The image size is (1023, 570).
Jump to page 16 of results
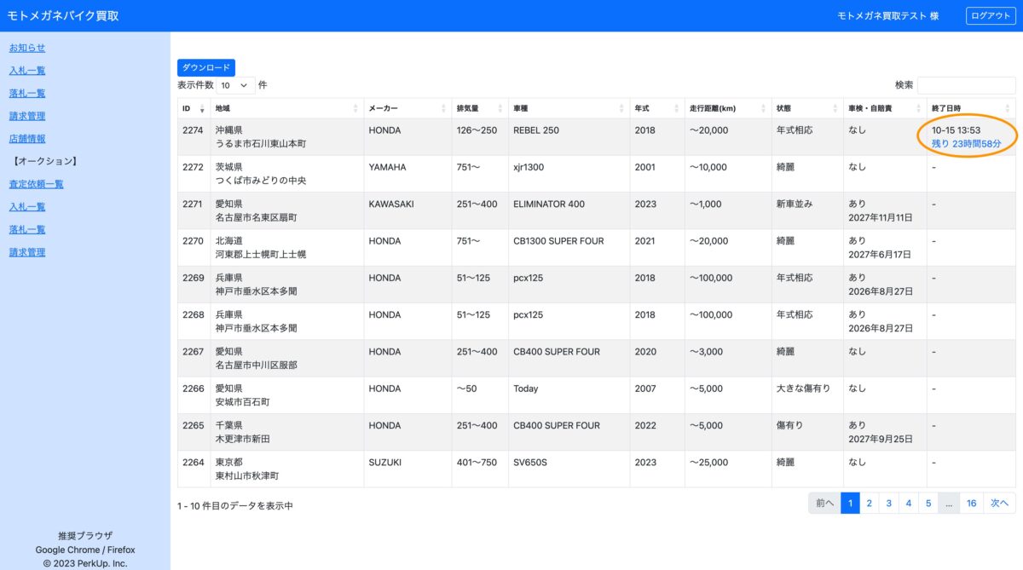[971, 504]
